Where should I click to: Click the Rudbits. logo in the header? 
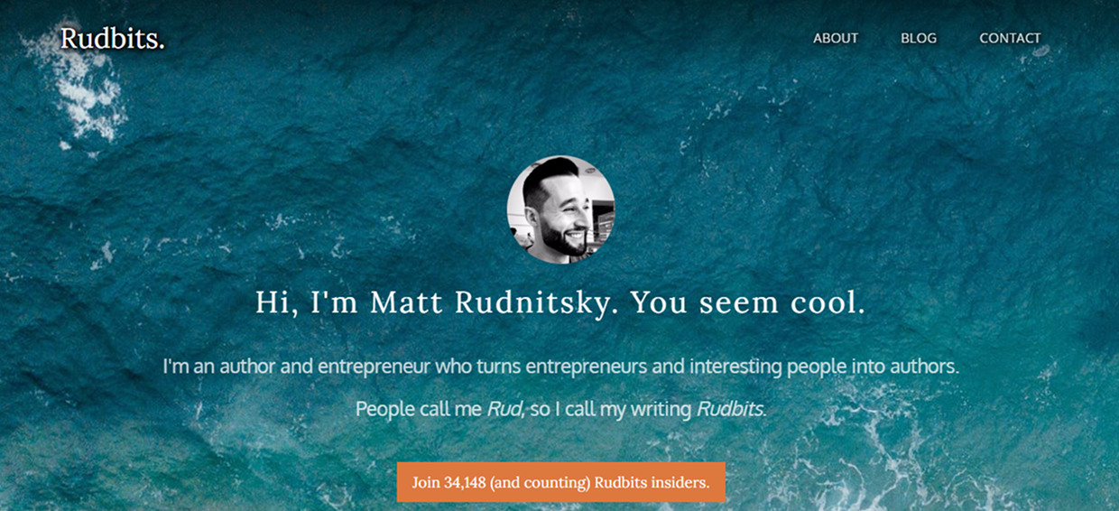coord(112,39)
